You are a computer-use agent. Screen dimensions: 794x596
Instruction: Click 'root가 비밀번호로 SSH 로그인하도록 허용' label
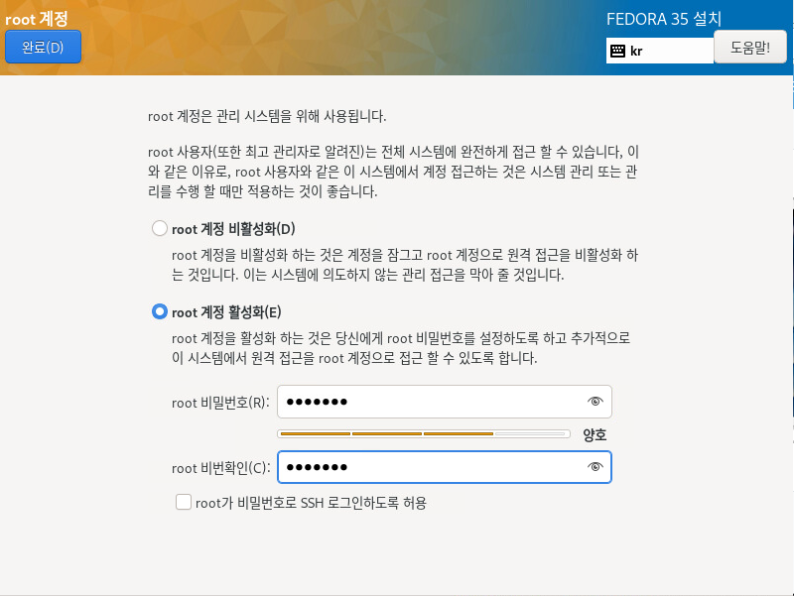pyautogui.click(x=311, y=503)
